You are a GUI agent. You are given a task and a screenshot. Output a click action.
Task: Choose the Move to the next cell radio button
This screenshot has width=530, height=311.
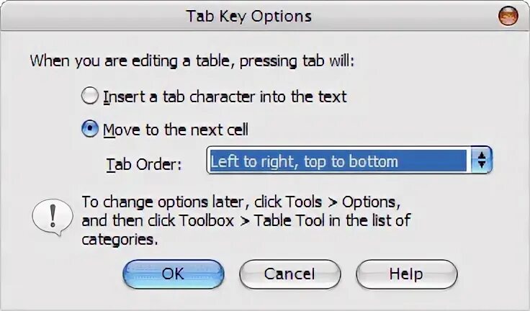click(x=90, y=129)
